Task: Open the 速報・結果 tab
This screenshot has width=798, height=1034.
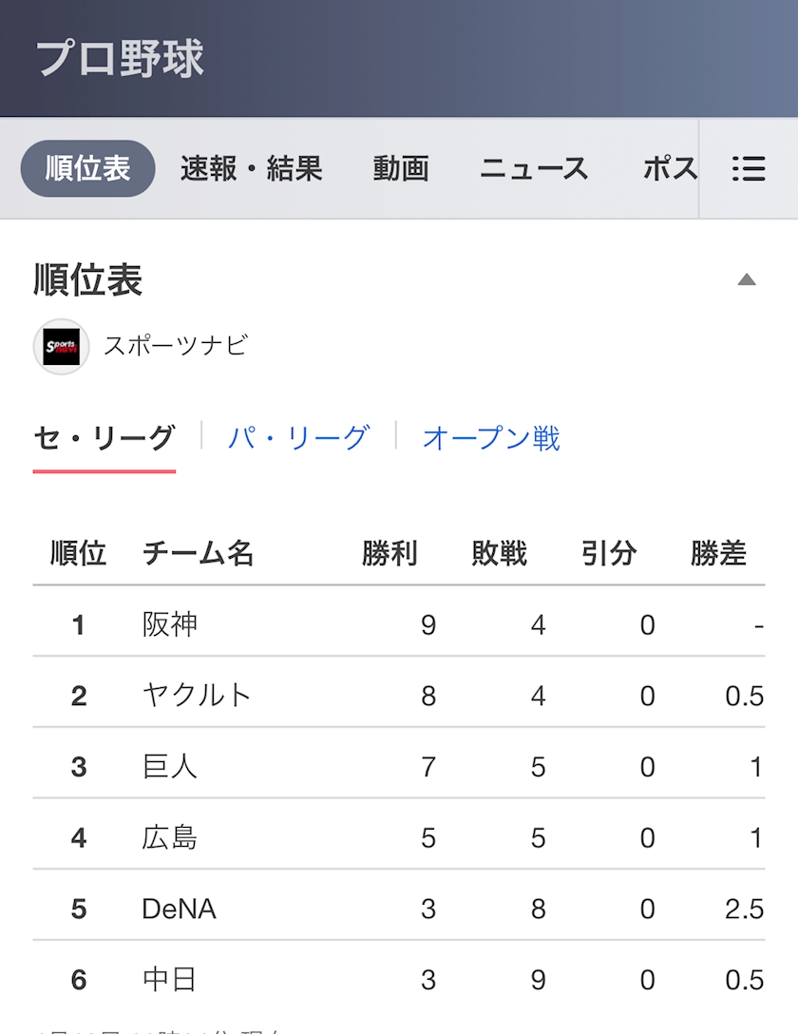Action: coord(251,169)
